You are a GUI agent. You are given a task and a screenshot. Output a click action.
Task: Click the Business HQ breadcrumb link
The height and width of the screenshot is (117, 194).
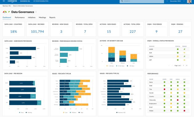point(7,6)
